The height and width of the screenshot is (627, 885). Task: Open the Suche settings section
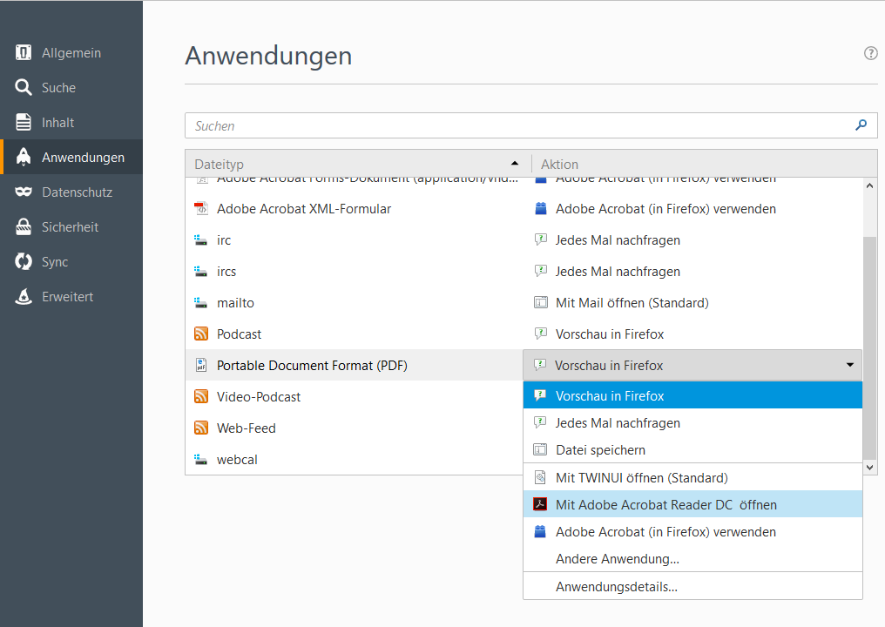pyautogui.click(x=71, y=87)
